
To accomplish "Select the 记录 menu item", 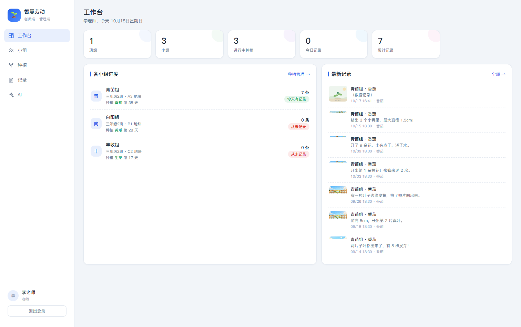I will click(x=37, y=80).
